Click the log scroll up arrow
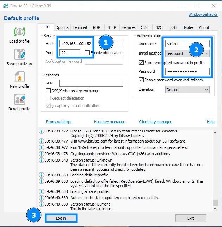 coord(215,133)
